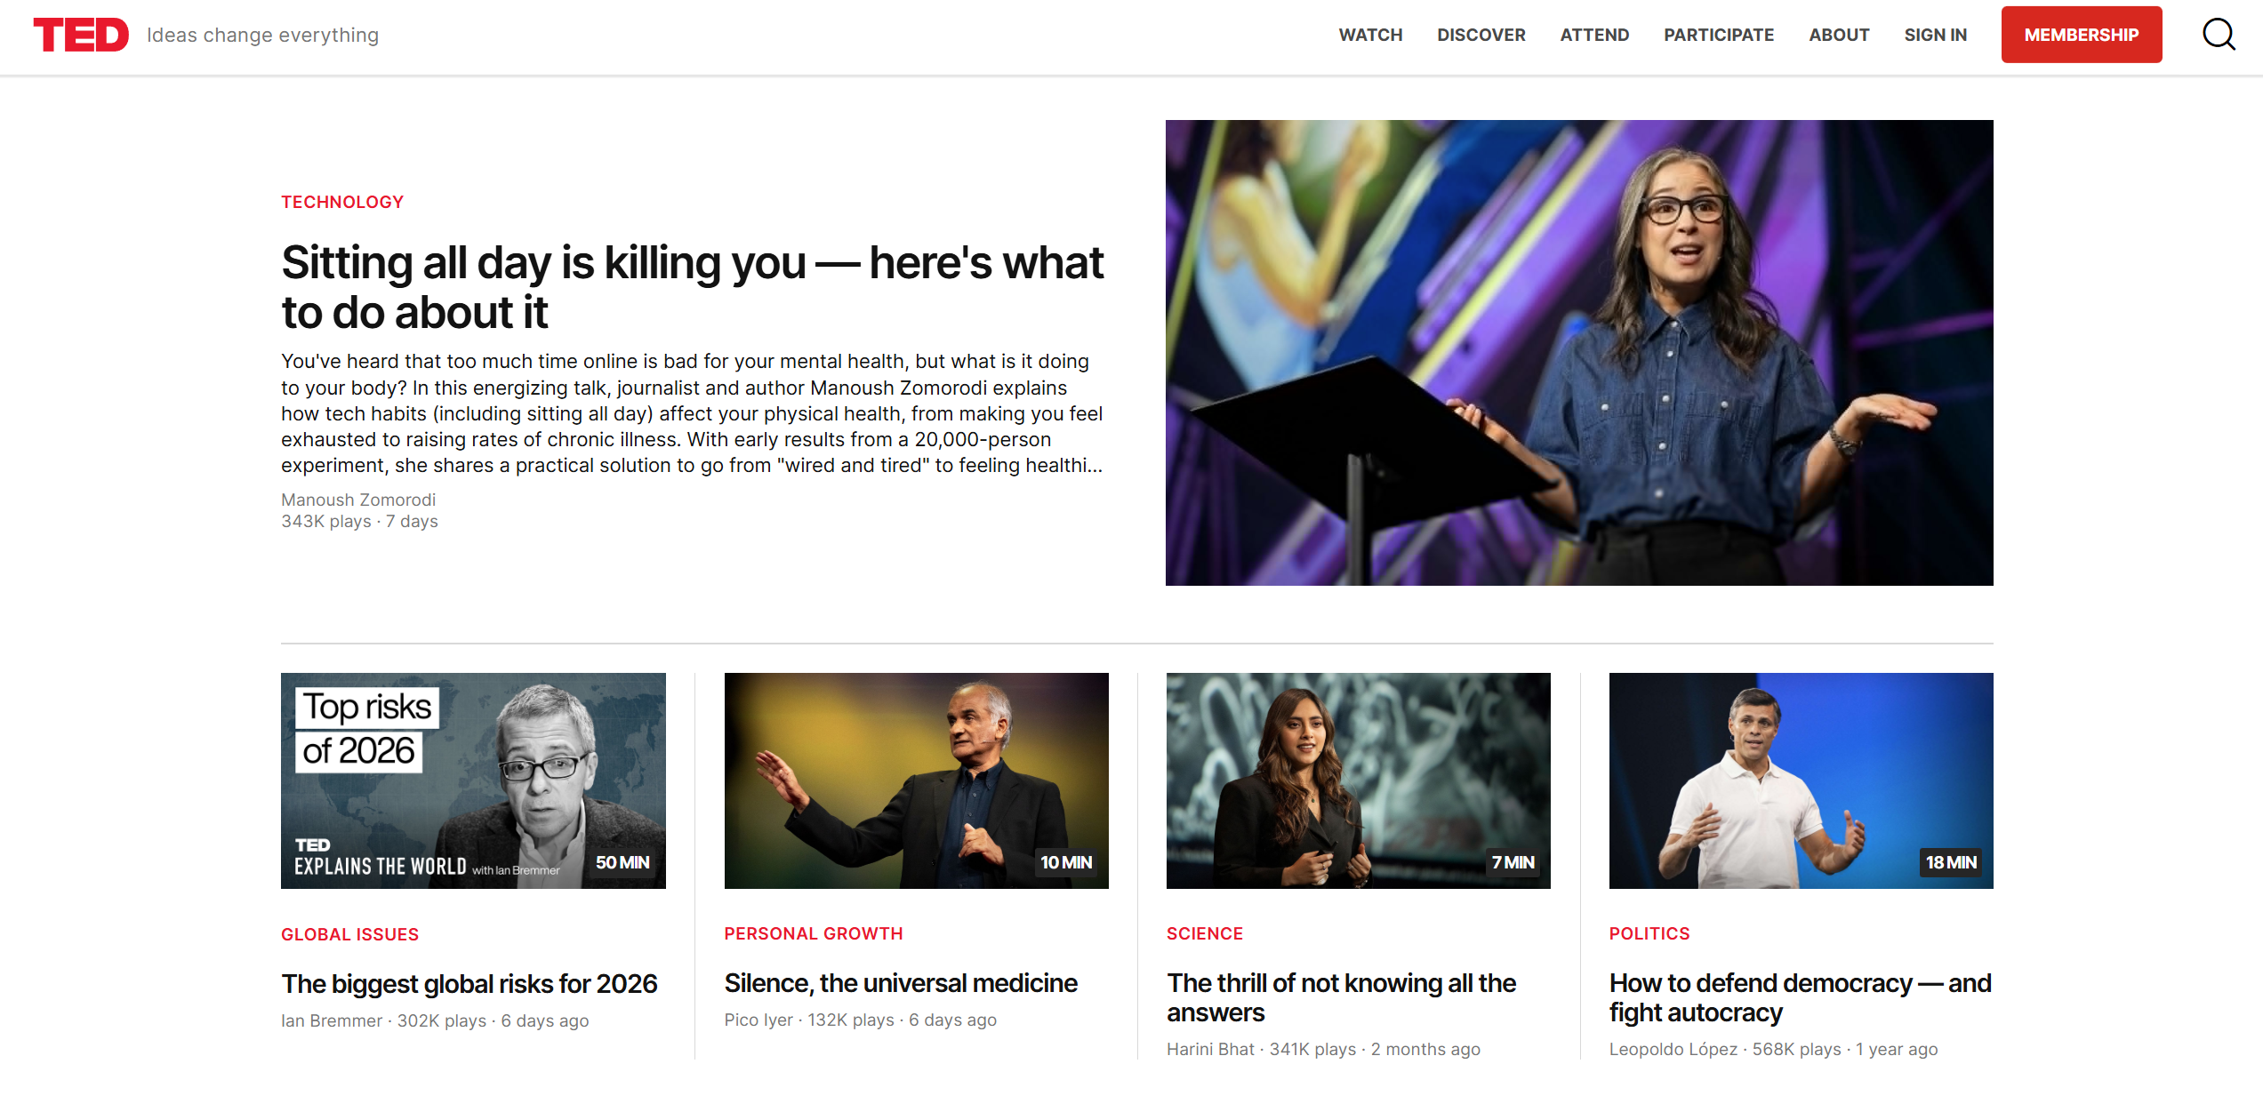This screenshot has height=1120, width=2263.
Task: Open 'How to defend democracy' talk title
Action: coord(1799,997)
